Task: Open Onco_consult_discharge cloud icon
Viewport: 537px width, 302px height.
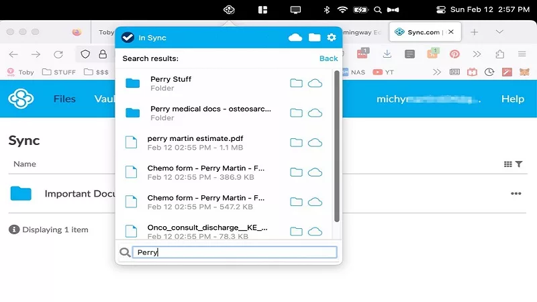Action: (315, 232)
